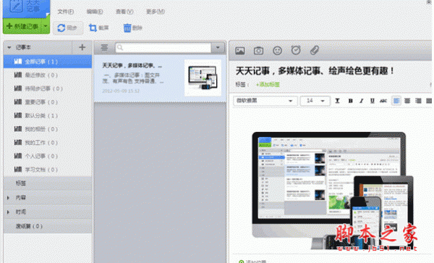Select 学习文档 (0) in the sidebar
This screenshot has width=434, height=263.
(48, 170)
